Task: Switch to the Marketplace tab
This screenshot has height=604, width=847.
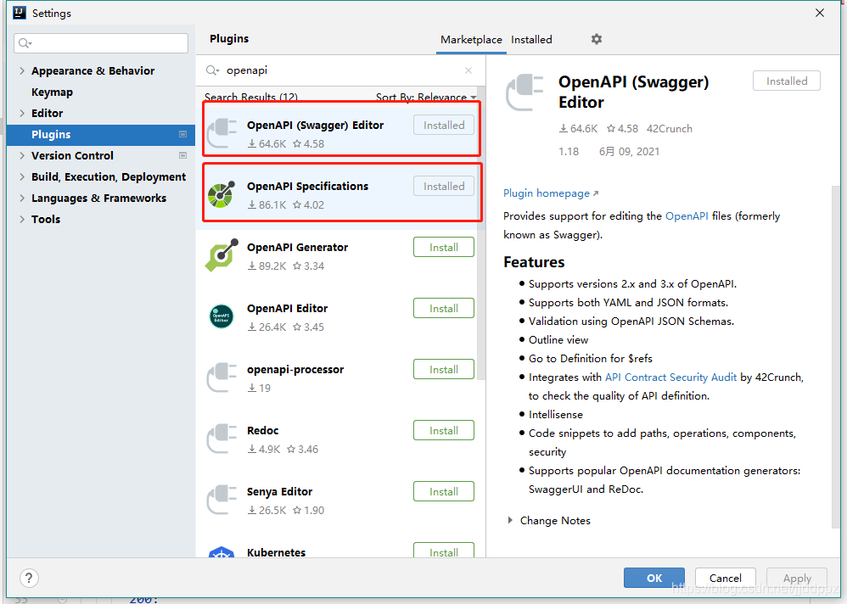Action: [471, 39]
